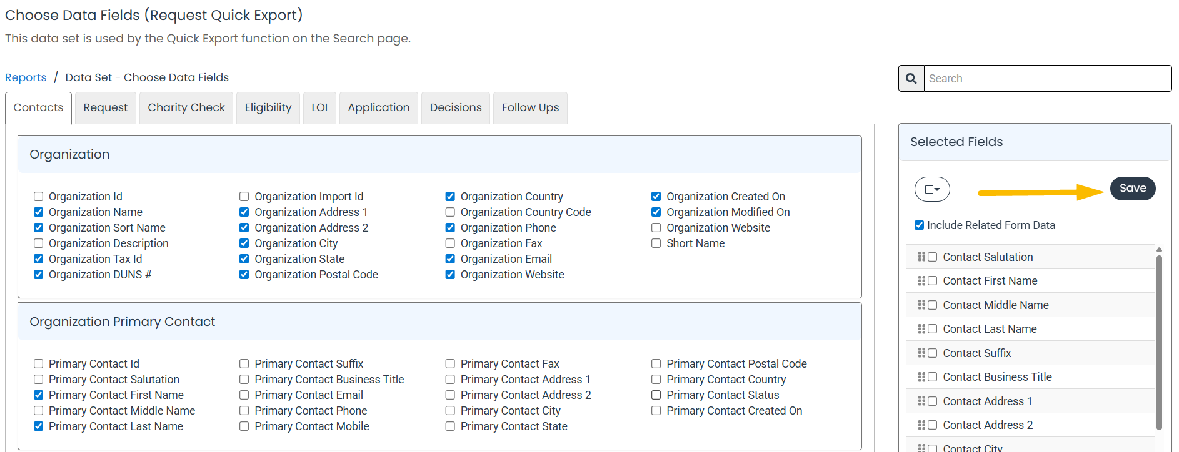Uncheck Organization Email
The width and height of the screenshot is (1179, 452).
point(450,259)
